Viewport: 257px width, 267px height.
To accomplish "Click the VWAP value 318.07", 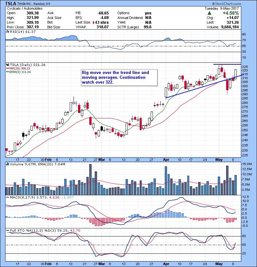I will pyautogui.click(x=102, y=27).
